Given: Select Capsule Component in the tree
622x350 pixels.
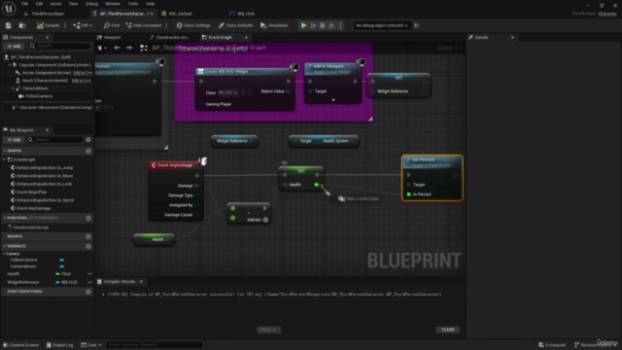Looking at the screenshot, I should click(54, 65).
